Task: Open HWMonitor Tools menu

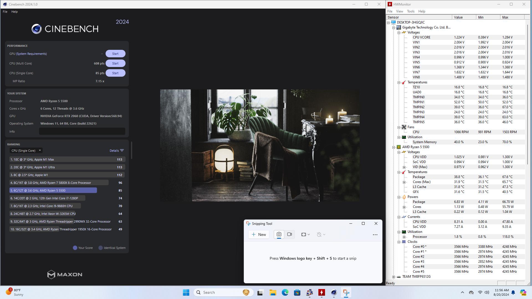Action: point(410,11)
